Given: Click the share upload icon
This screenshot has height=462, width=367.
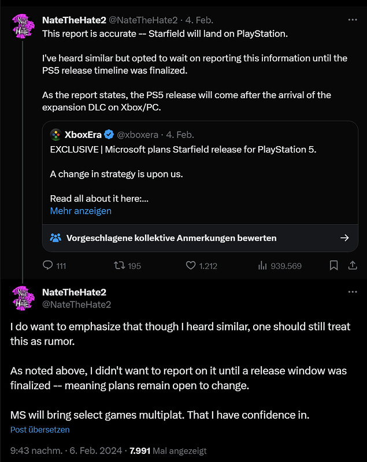Looking at the screenshot, I should tap(352, 266).
